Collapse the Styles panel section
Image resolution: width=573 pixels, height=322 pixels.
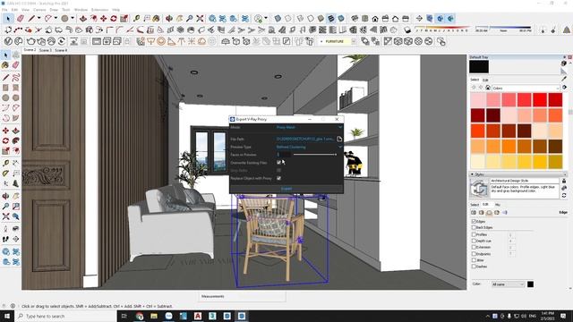point(472,174)
